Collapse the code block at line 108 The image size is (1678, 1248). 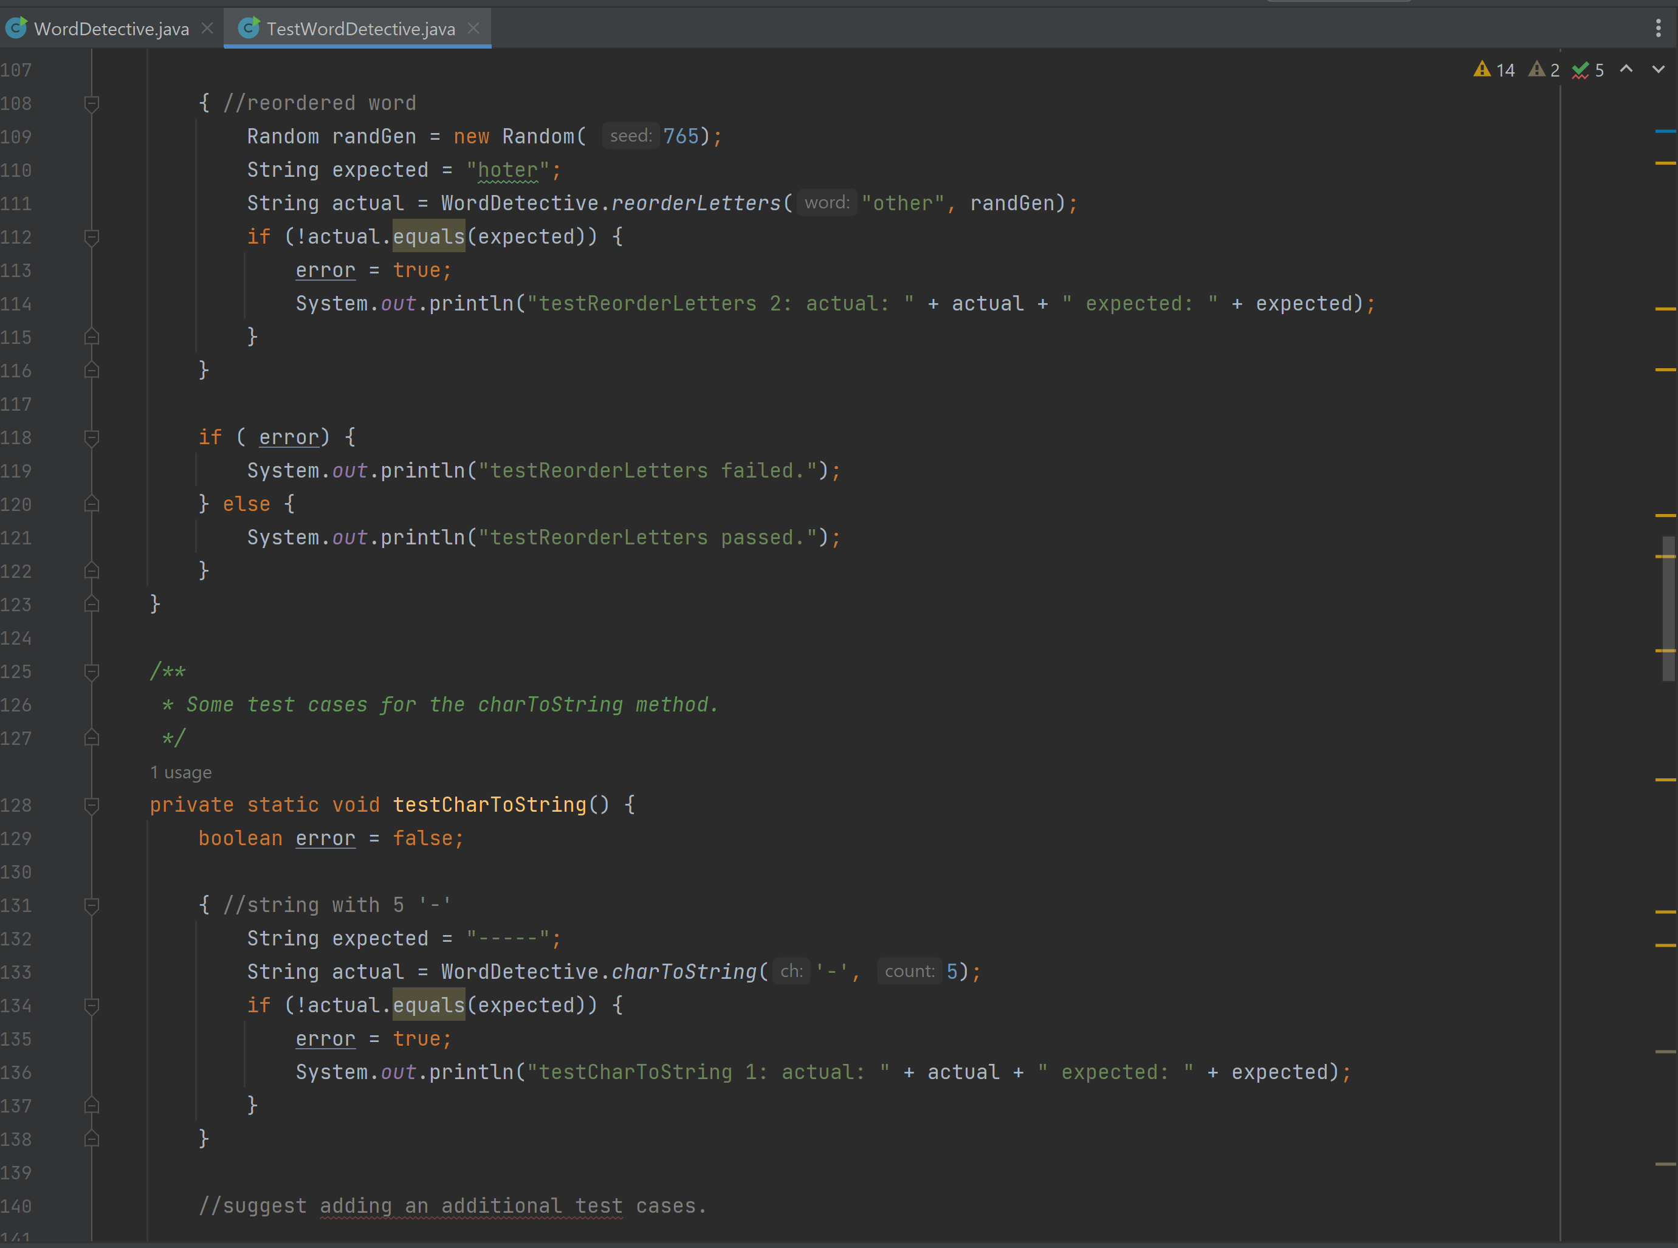click(x=91, y=103)
